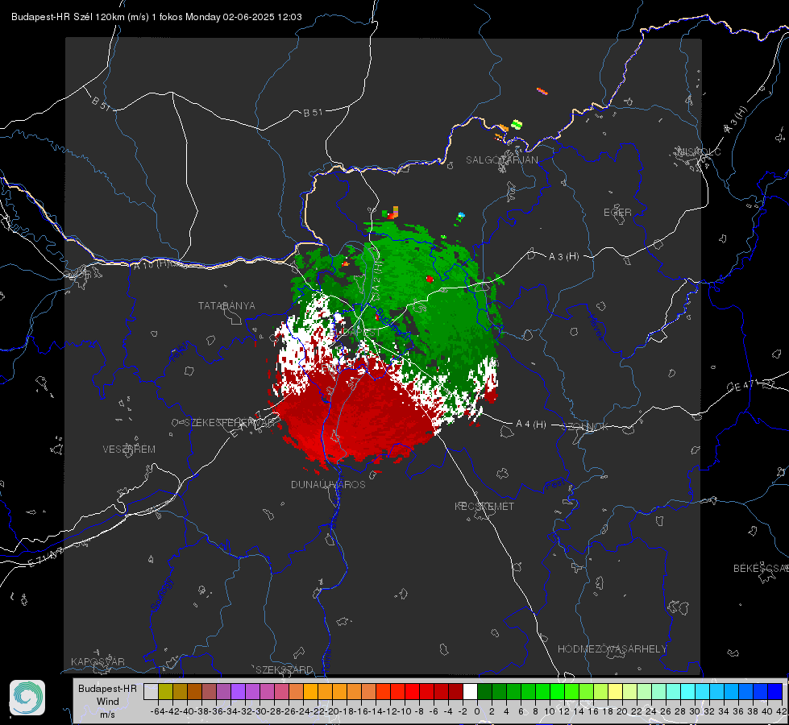Click the MISKOLC city label

pyautogui.click(x=699, y=151)
